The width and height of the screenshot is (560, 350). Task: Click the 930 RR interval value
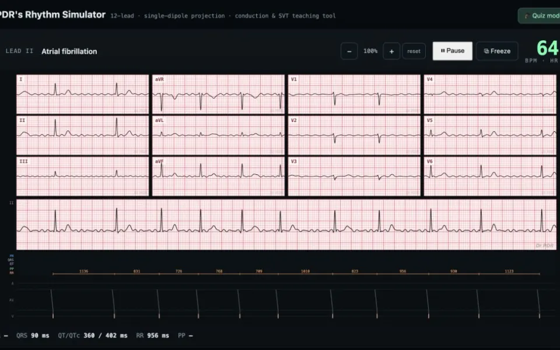coord(454,271)
